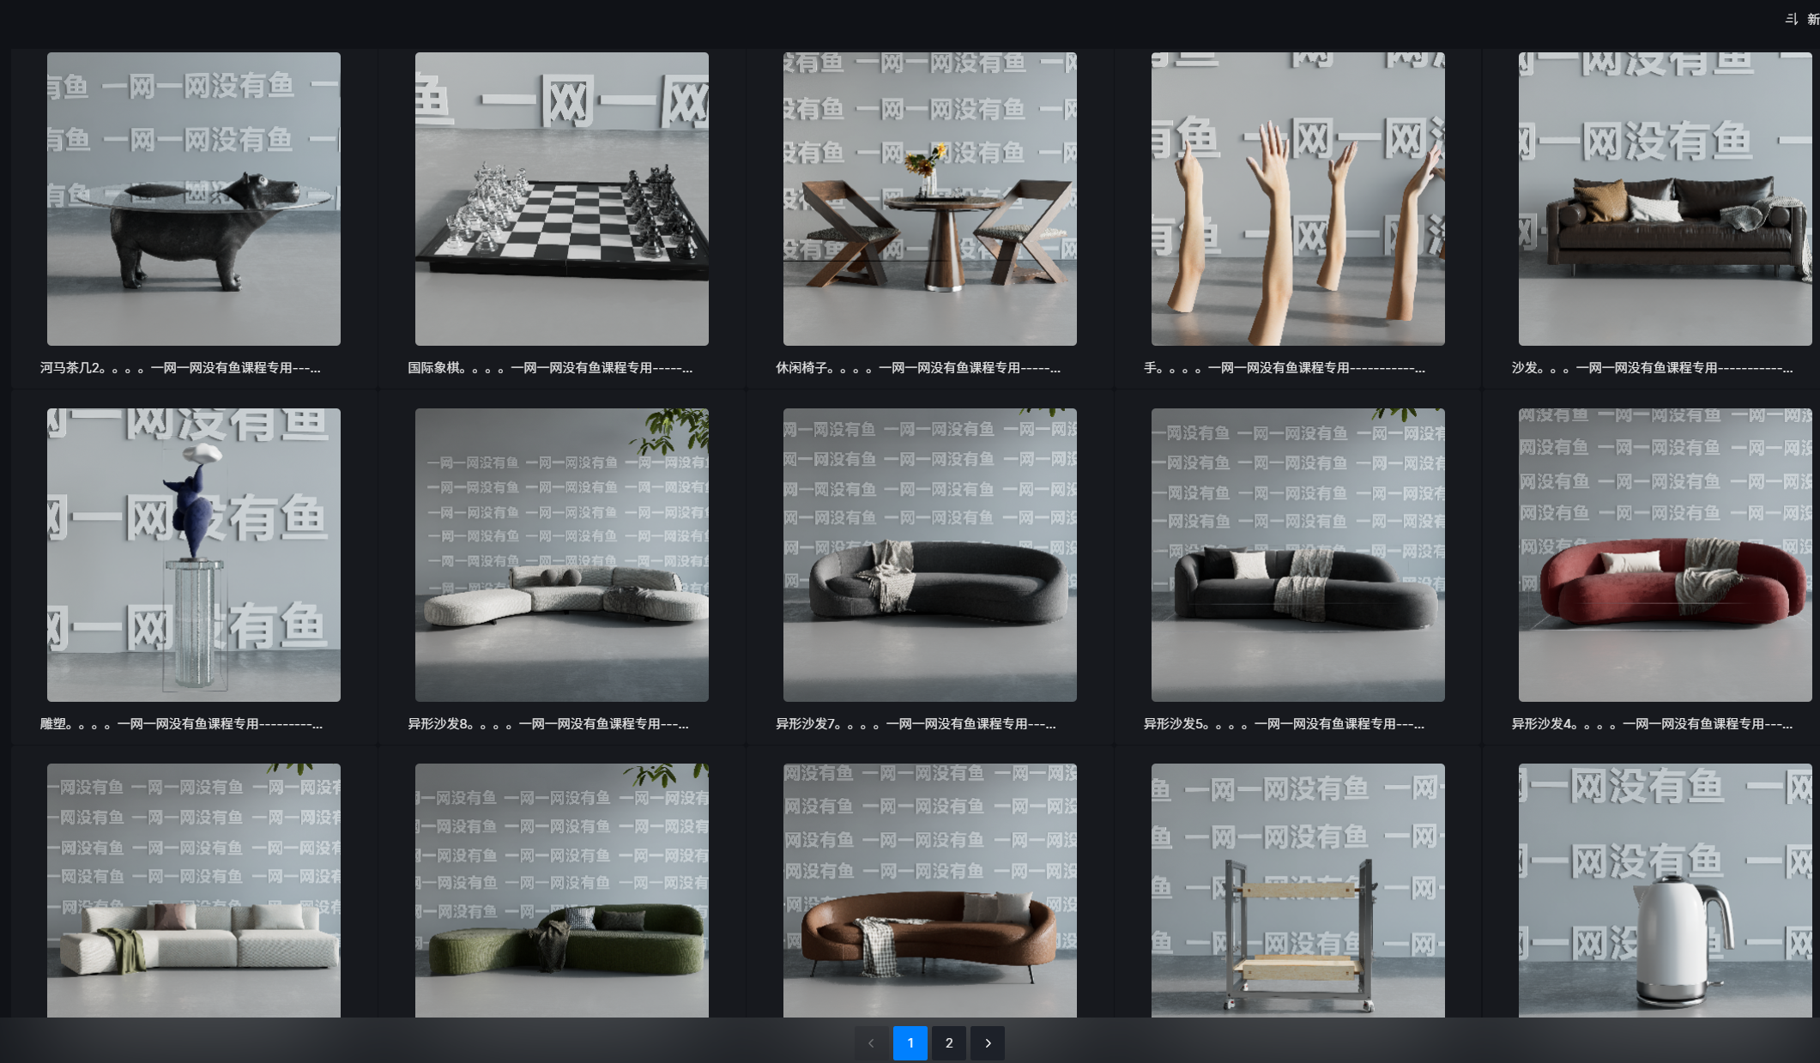Click the previous page arrow
Screen dimensions: 1820x1063
871,1043
